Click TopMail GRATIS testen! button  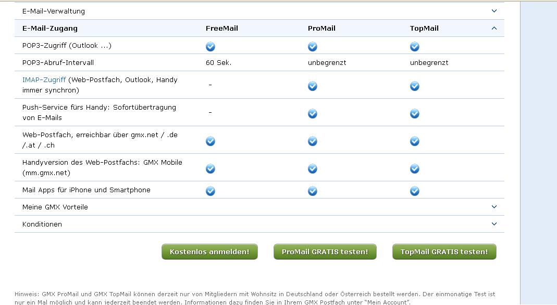click(x=444, y=251)
